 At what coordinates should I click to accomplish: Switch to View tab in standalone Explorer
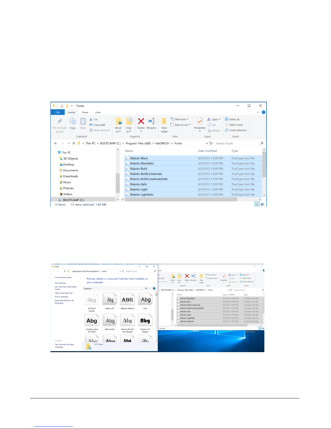pyautogui.click(x=98, y=112)
